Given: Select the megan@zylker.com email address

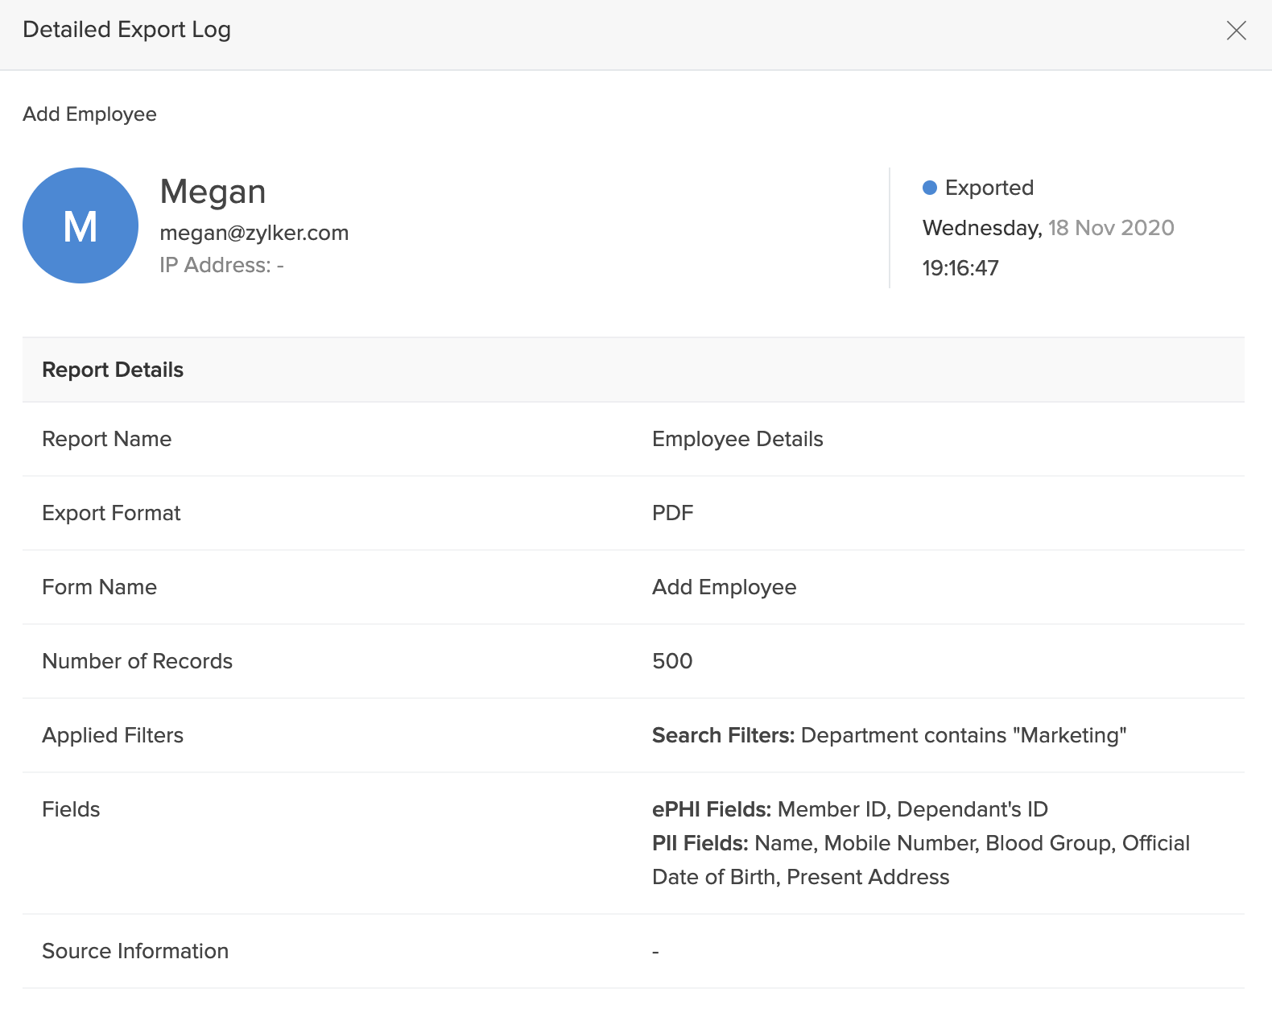Looking at the screenshot, I should 254,233.
